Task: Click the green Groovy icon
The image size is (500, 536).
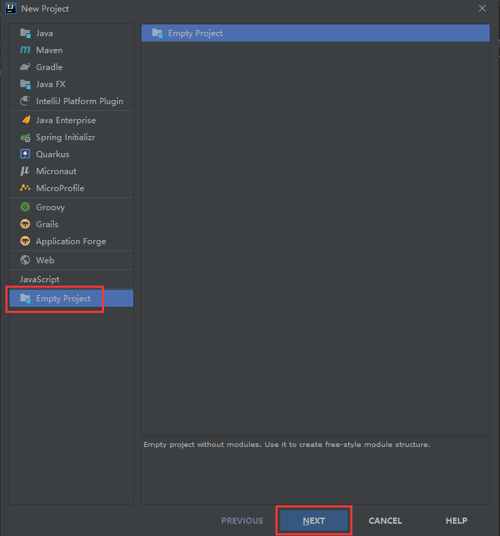Action: click(x=25, y=207)
